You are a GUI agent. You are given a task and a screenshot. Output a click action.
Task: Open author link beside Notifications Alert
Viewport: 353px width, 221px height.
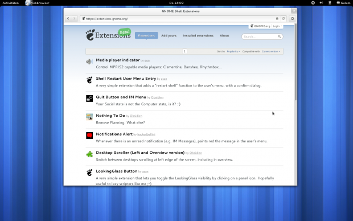click(x=146, y=134)
